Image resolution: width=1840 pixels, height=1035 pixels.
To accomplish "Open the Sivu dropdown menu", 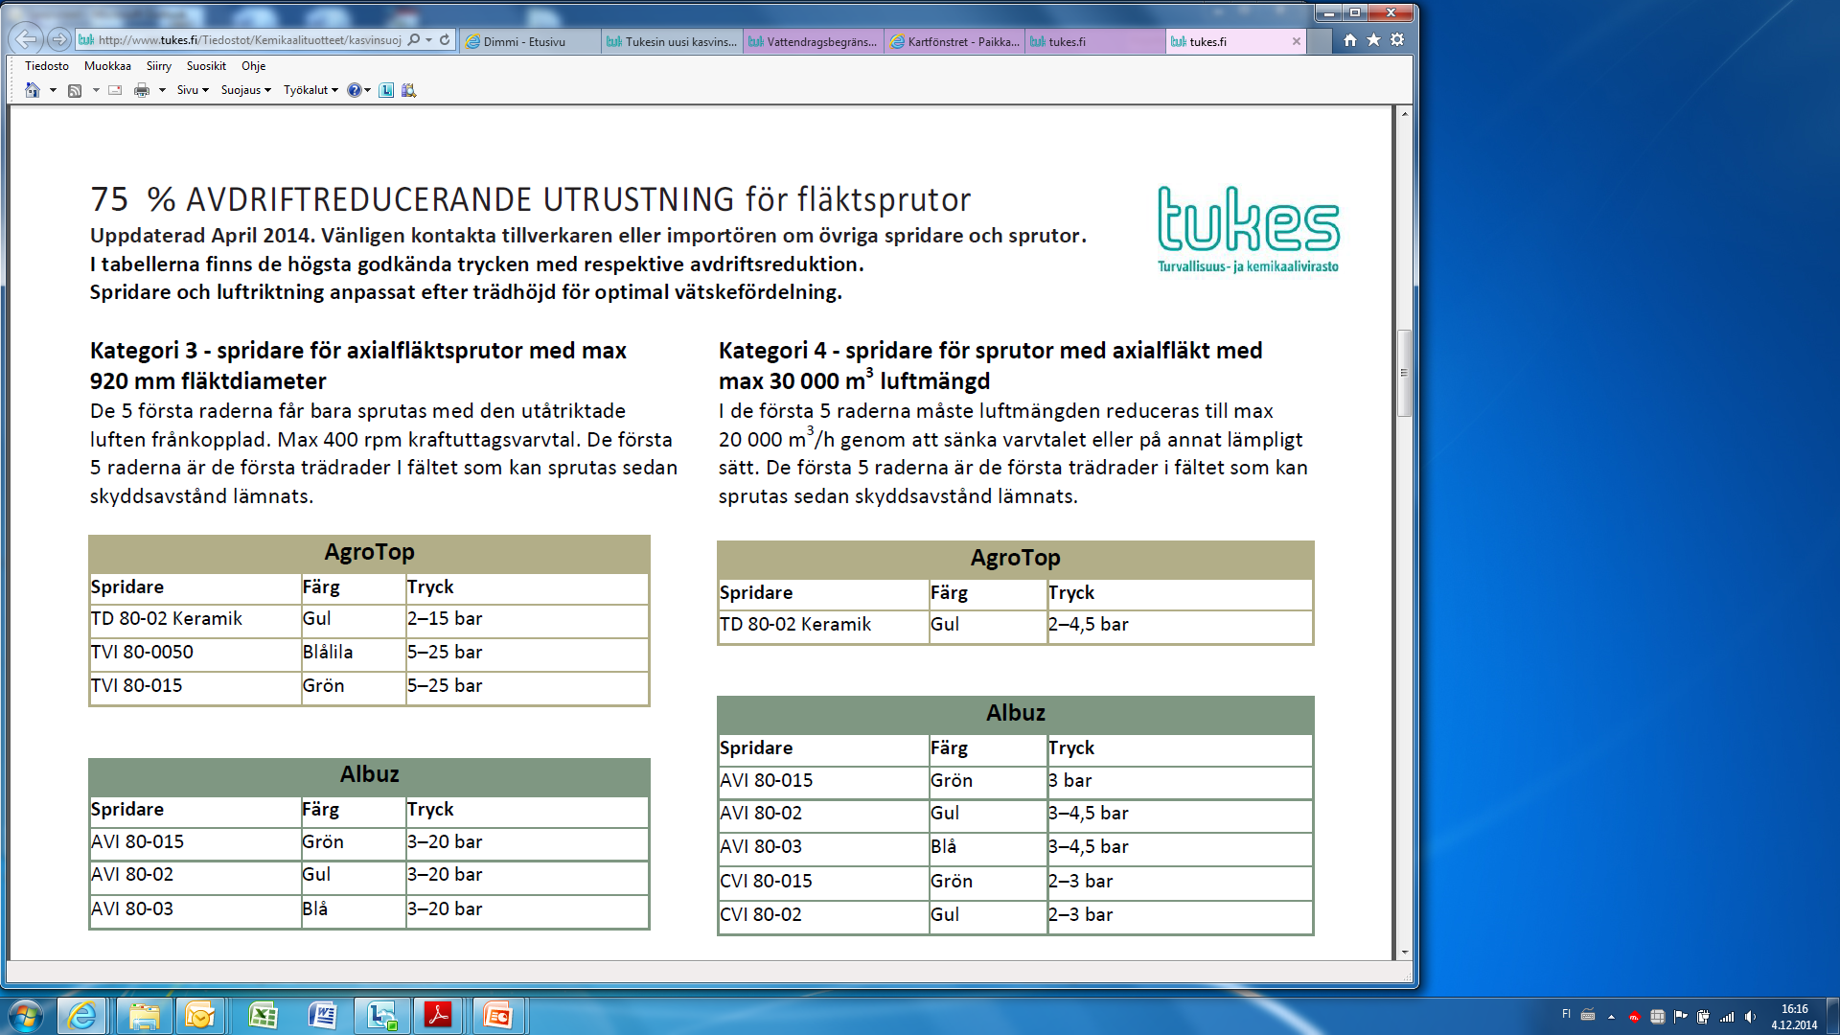I will (x=193, y=90).
